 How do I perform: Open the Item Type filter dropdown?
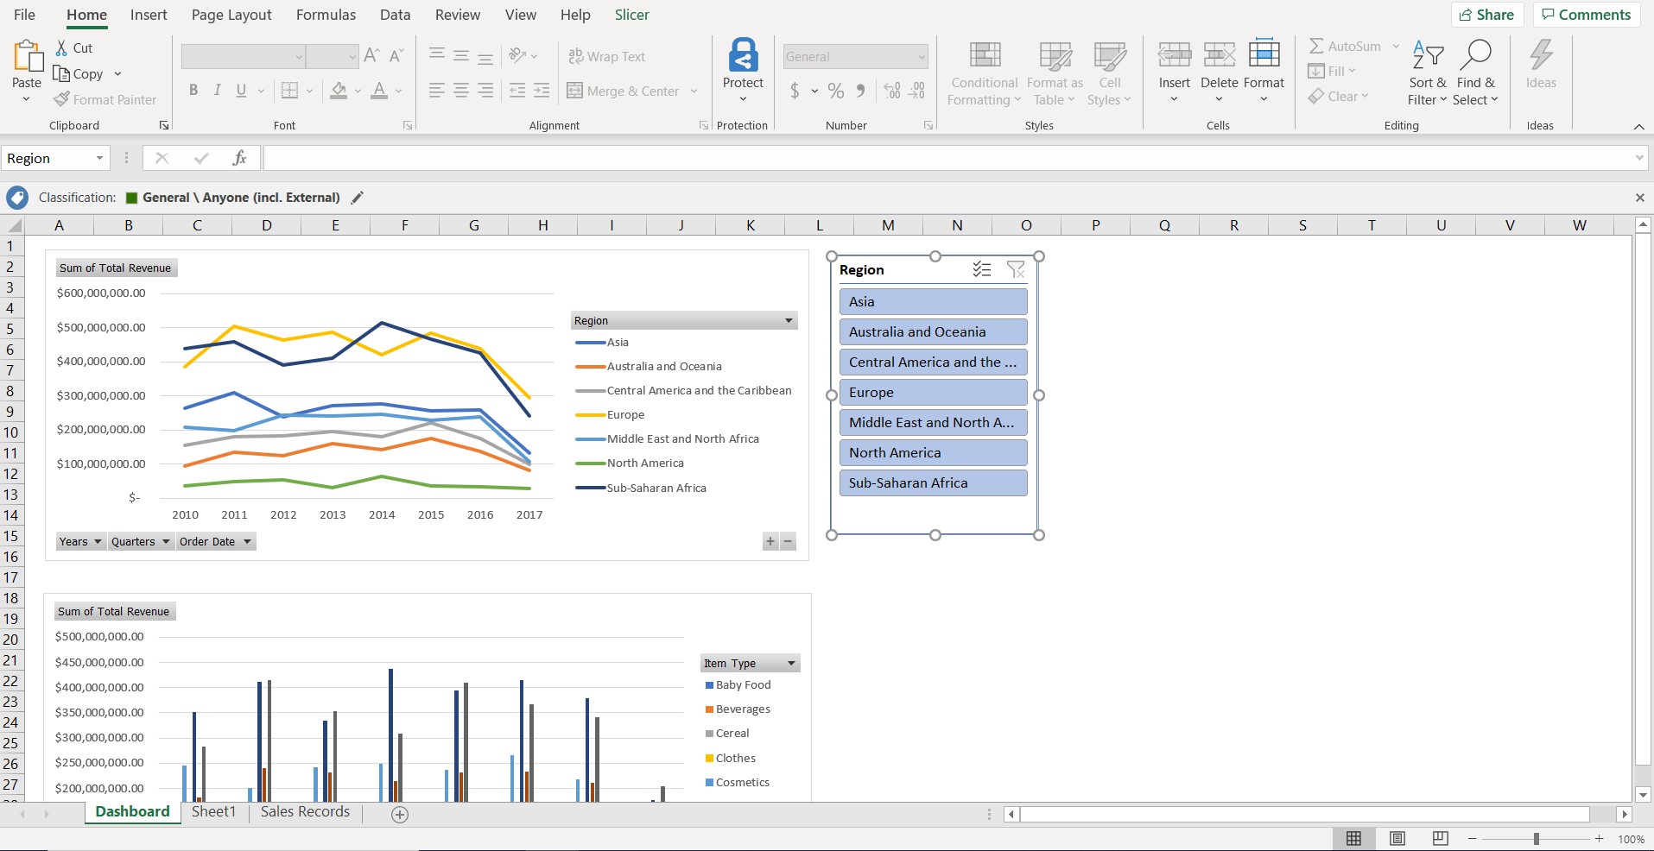click(790, 663)
